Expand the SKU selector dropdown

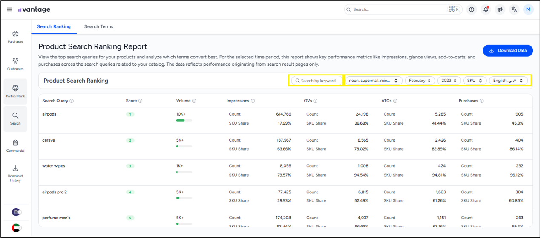tap(475, 81)
